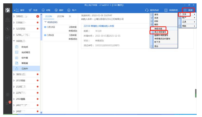Expand the 2010 taxpayer entry
The image size is (202, 117).
pos(14,80)
